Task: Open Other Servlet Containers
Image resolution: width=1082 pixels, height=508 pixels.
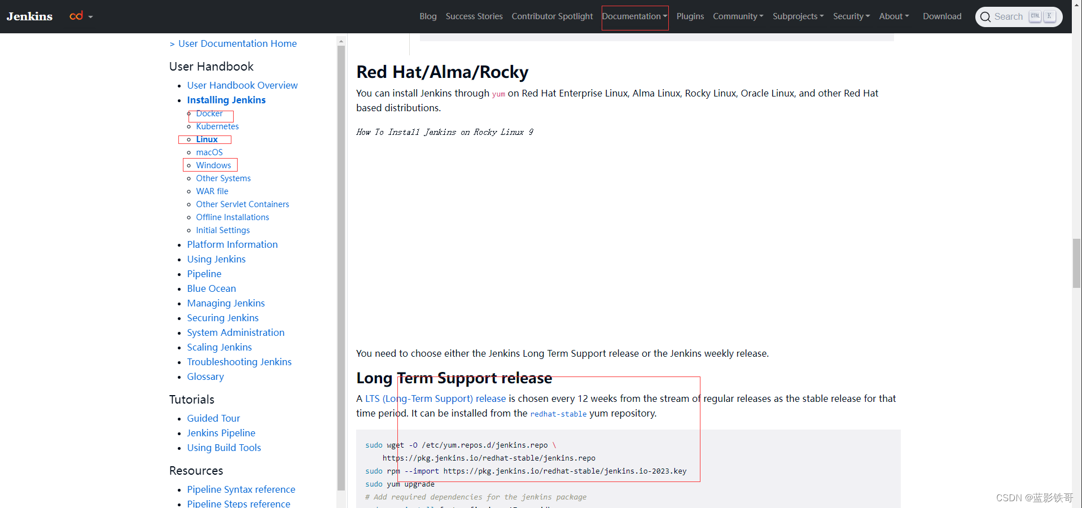Action: 242,204
